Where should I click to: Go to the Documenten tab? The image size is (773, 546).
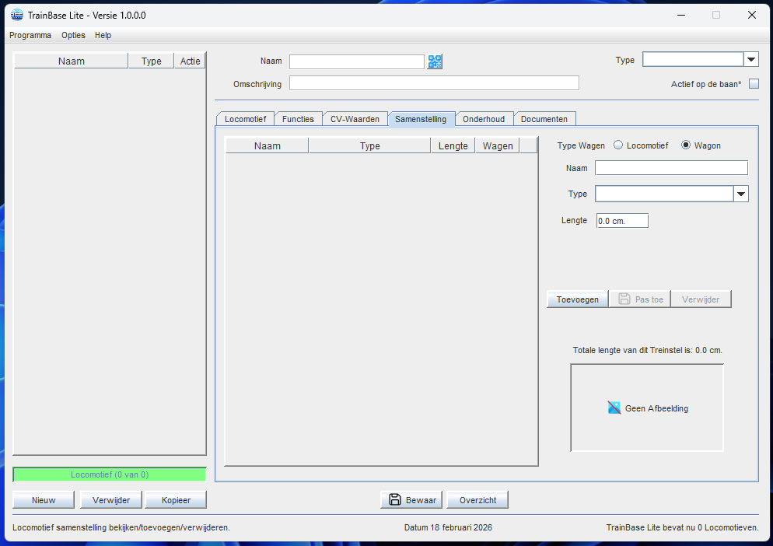pos(544,119)
